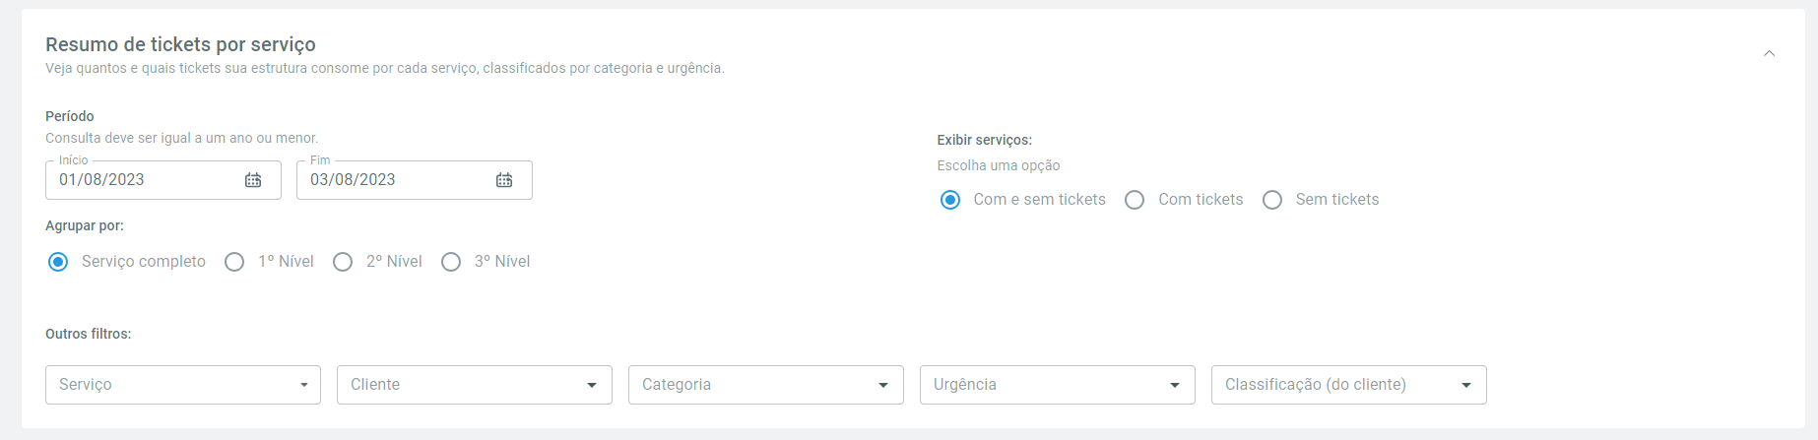Open the Classificação (do cliente) dropdown
This screenshot has width=1818, height=440.
click(x=1349, y=385)
